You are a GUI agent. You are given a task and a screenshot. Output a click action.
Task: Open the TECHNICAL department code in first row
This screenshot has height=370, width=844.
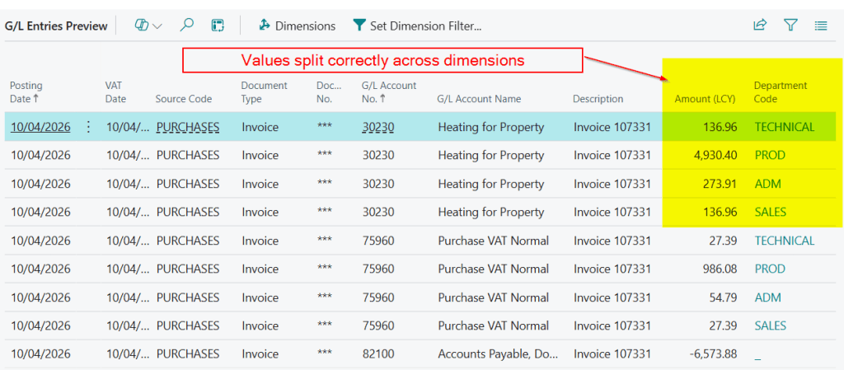(784, 127)
